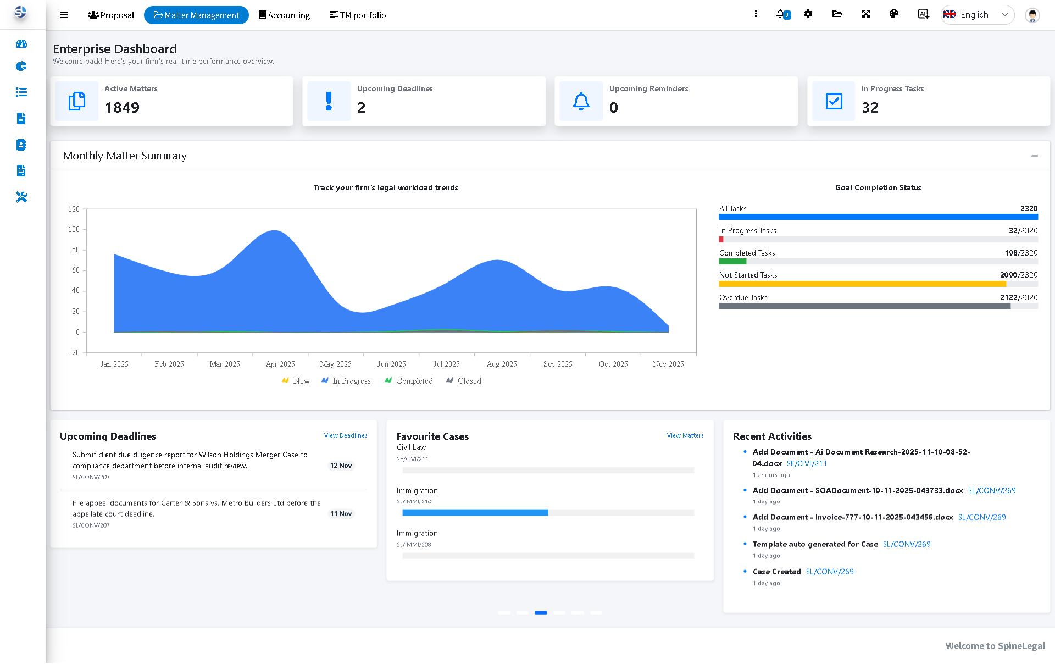1055x664 pixels.
Task: Open SE/CIVI/211 link in Recent Activities
Action: [807, 463]
